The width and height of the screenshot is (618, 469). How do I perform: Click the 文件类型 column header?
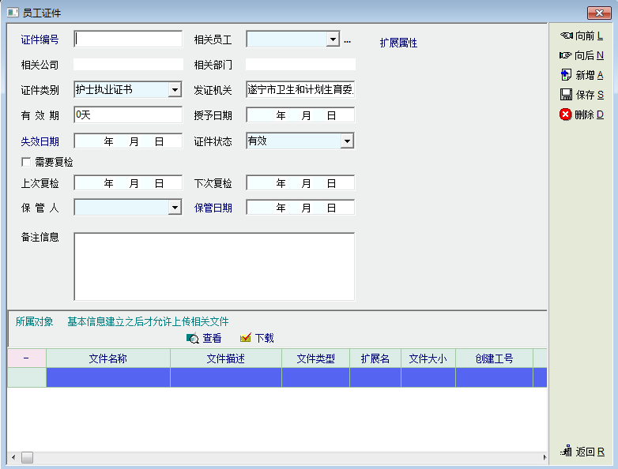point(315,358)
